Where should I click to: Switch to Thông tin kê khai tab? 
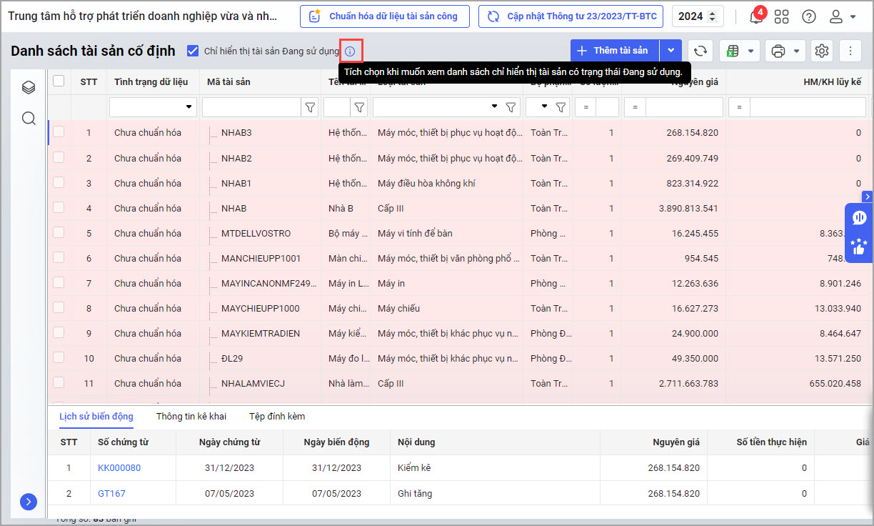coord(191,416)
